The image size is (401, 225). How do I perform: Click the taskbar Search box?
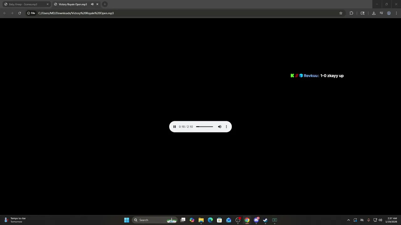[x=155, y=220]
